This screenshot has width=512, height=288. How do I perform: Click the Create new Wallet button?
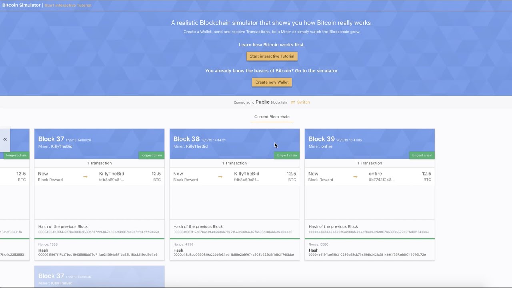coord(272,82)
